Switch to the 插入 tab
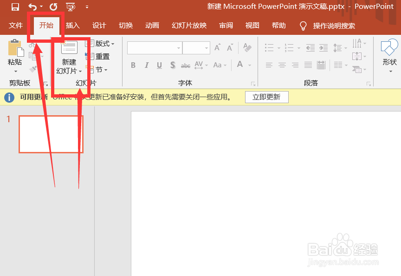The image size is (401, 276). tap(72, 26)
